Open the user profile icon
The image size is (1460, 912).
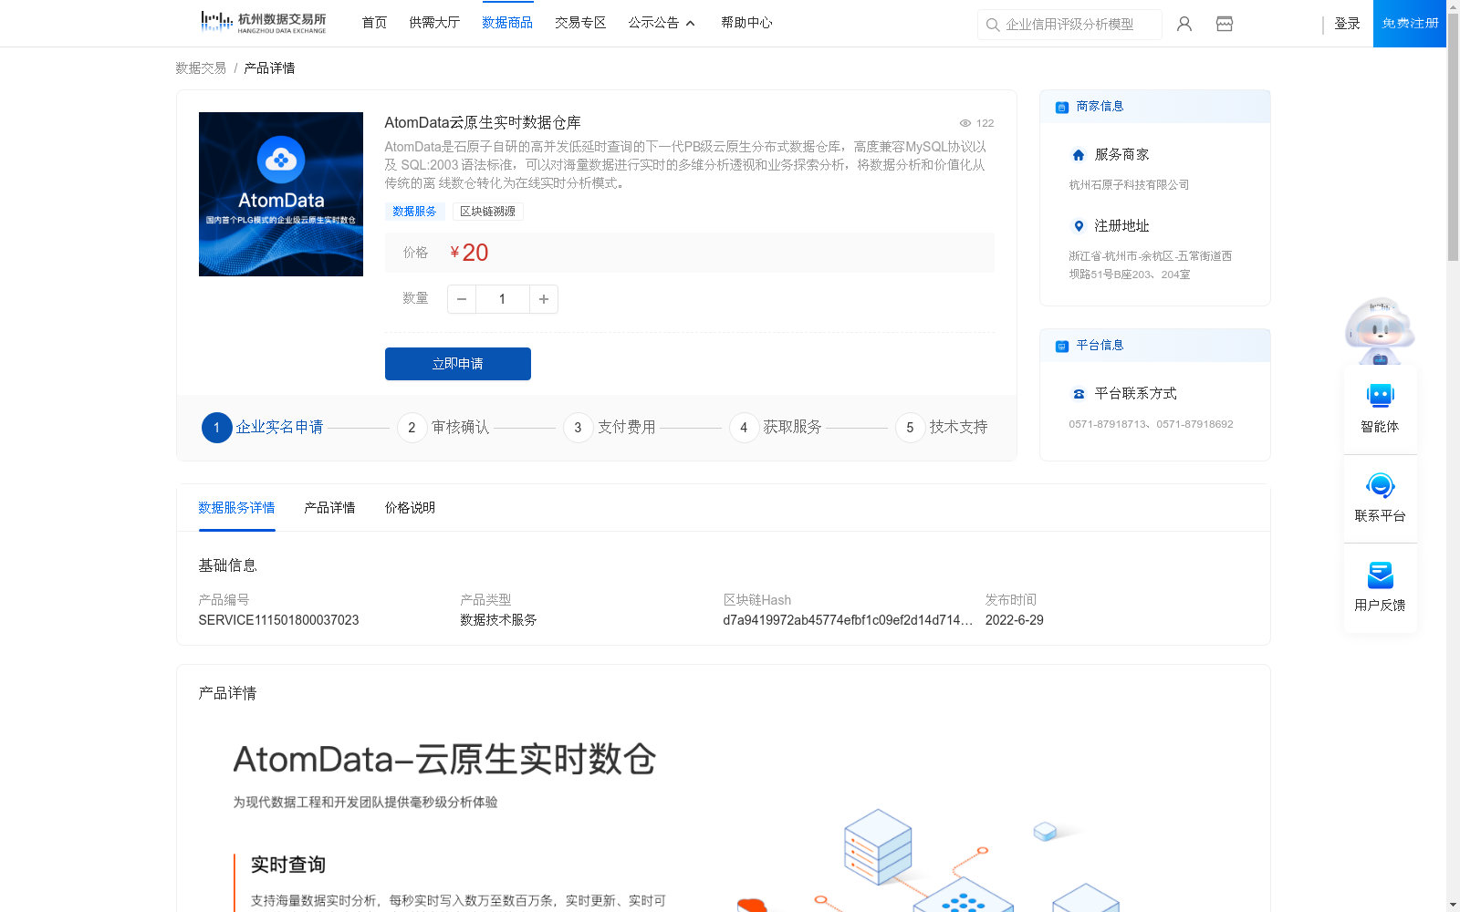click(1184, 24)
